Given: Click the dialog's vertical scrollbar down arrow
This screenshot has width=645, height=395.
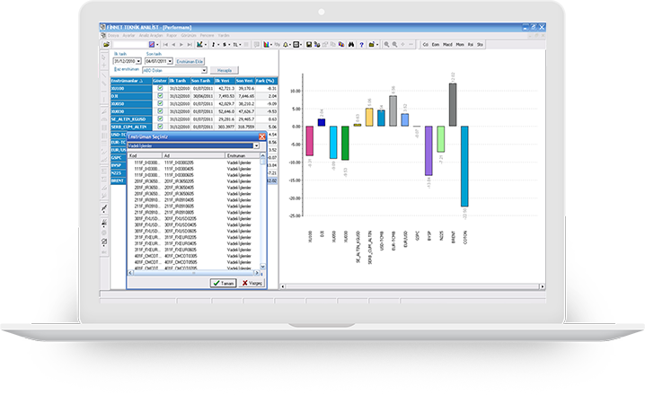Looking at the screenshot, I should coord(262,267).
